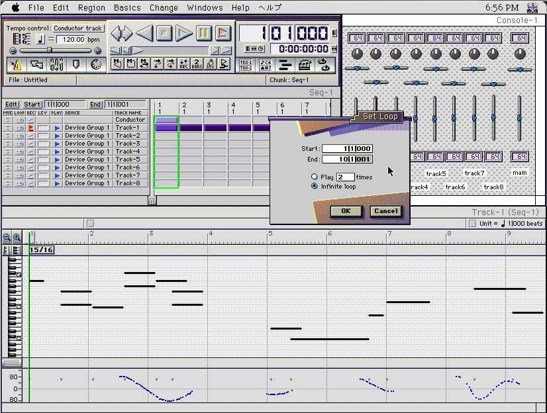
Task: Select the 'Play times' radio button
Action: (x=315, y=177)
